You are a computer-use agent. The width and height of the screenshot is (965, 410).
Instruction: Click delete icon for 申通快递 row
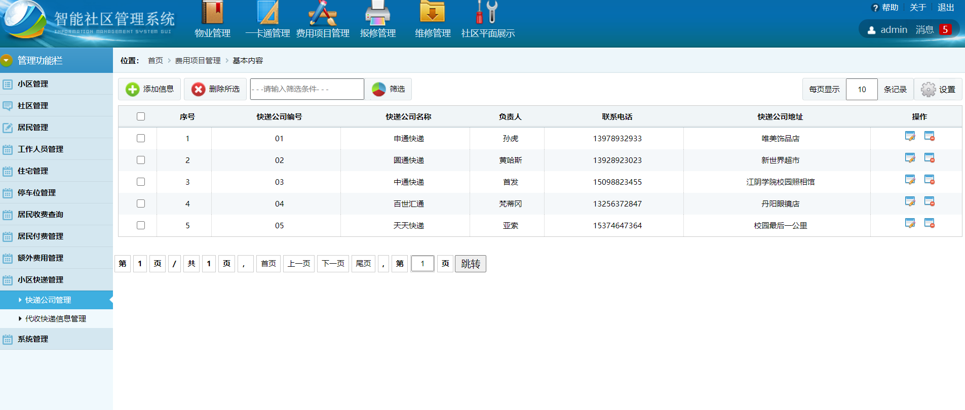[x=930, y=137]
